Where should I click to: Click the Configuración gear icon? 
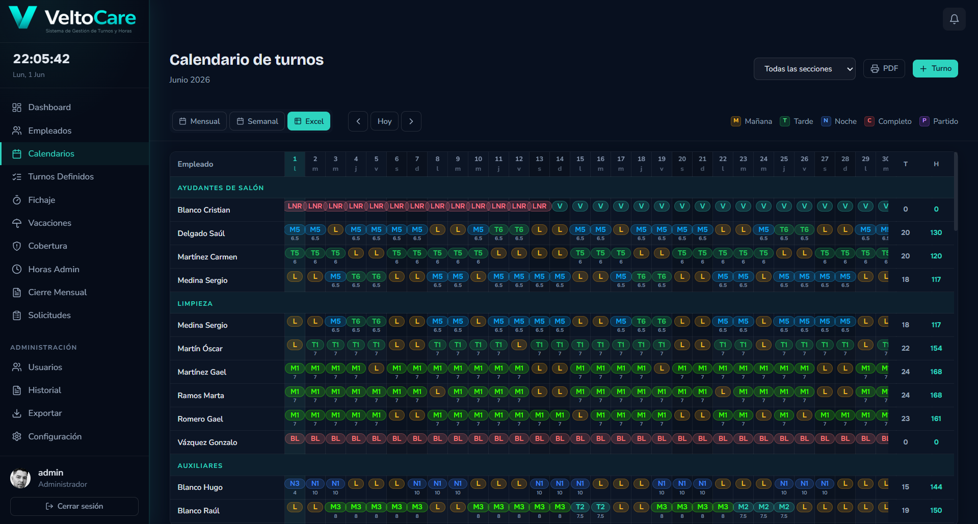tap(17, 437)
